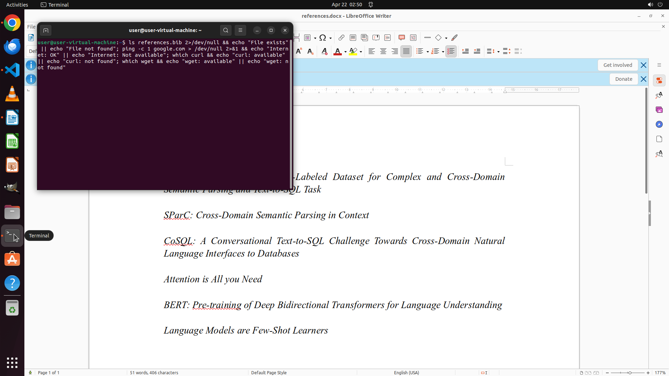Insert a hyperlink from the toolbar
Screen dimensions: 669x376
pos(341,38)
